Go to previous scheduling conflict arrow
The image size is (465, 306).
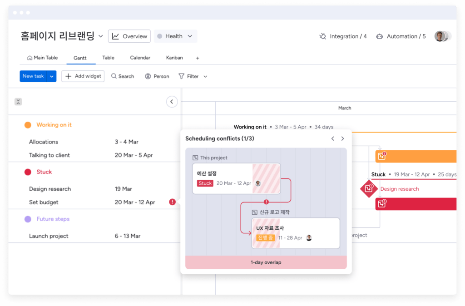click(332, 138)
